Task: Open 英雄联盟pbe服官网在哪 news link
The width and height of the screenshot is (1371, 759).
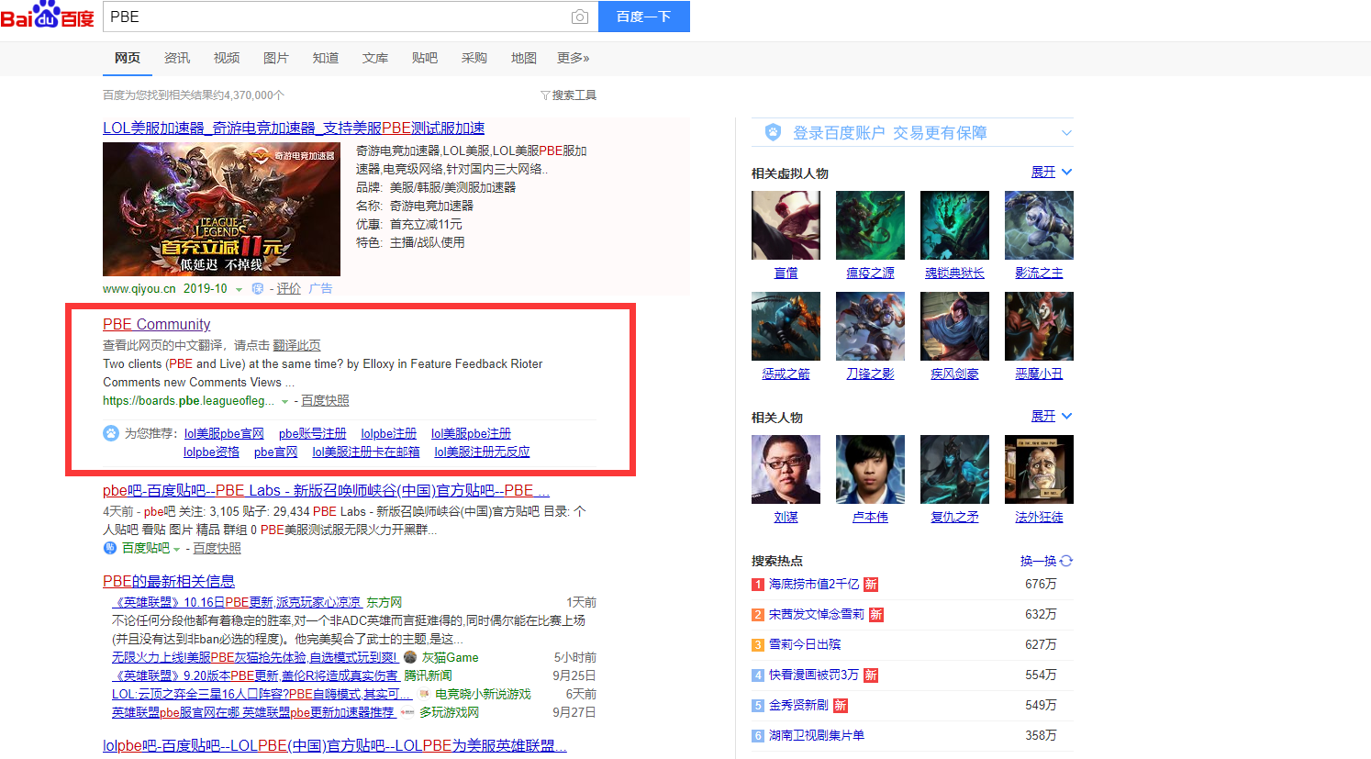Action: click(x=253, y=712)
